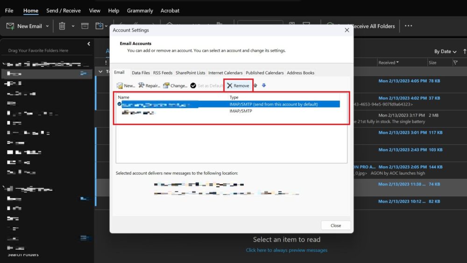The image size is (467, 263).
Task: Open the Grammarly tab
Action: [140, 10]
